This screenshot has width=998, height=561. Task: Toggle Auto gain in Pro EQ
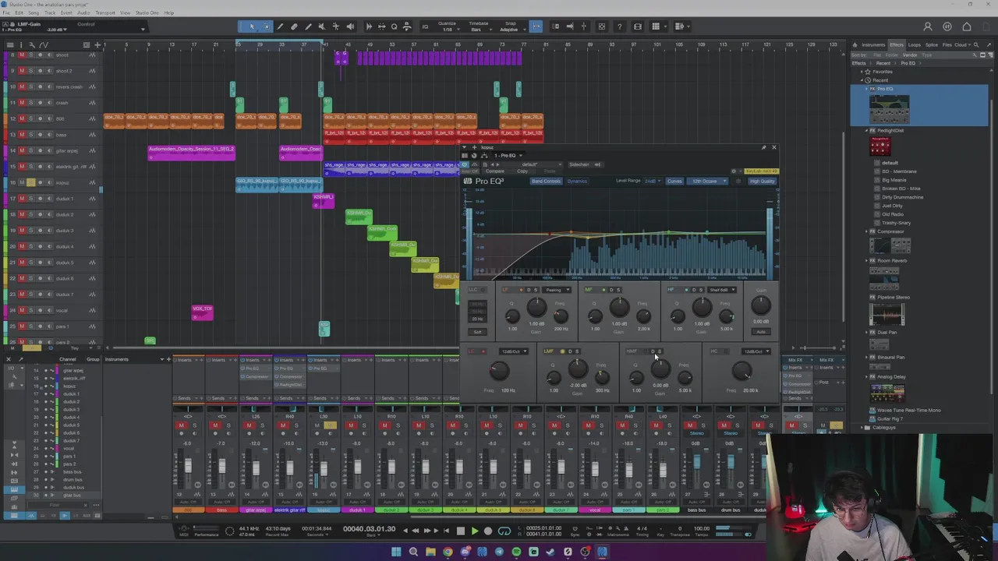pyautogui.click(x=761, y=332)
